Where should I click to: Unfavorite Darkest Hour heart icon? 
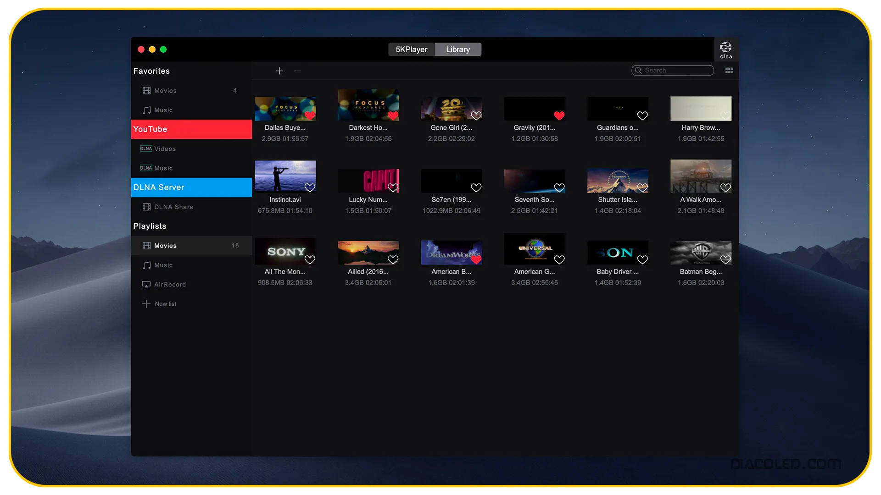(393, 115)
